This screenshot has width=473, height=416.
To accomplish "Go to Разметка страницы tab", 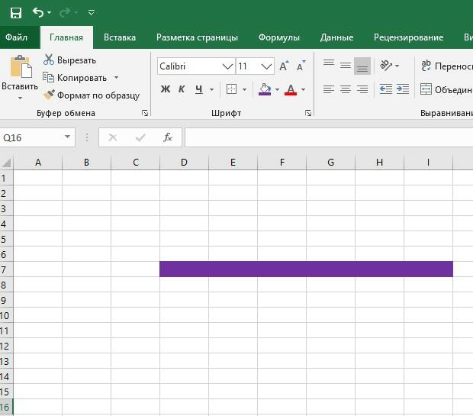I will [x=197, y=37].
